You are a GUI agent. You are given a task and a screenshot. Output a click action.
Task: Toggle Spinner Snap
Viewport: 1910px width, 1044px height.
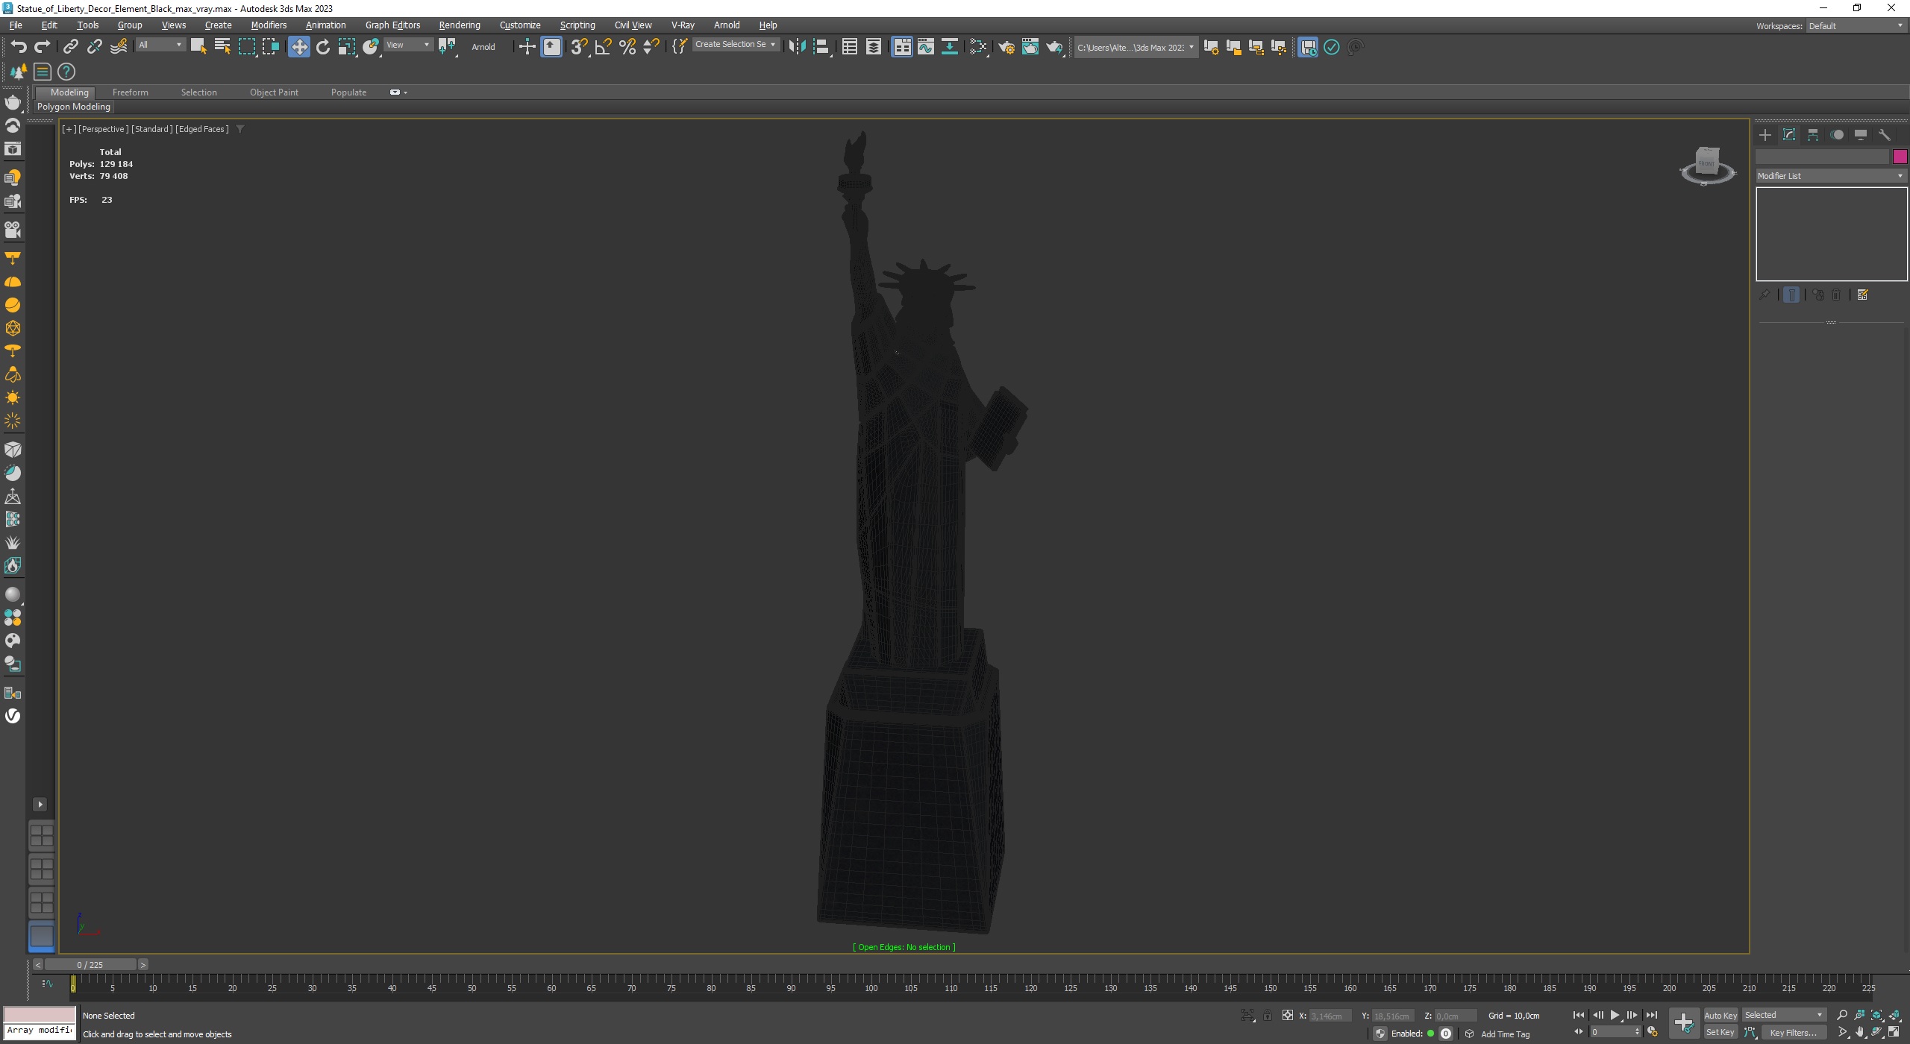point(651,47)
